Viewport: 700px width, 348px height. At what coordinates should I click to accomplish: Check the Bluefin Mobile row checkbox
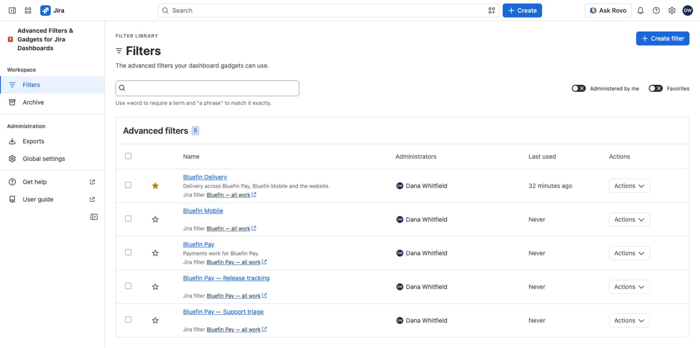point(128,219)
